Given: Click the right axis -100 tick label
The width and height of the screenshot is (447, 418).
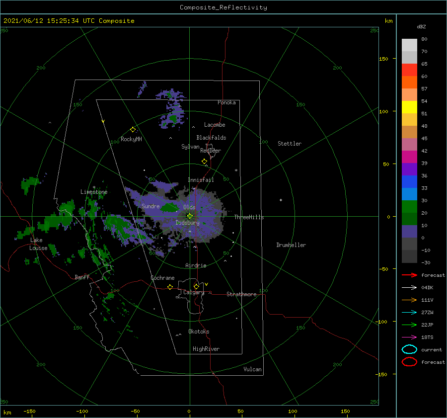Looking at the screenshot, I should (x=381, y=322).
